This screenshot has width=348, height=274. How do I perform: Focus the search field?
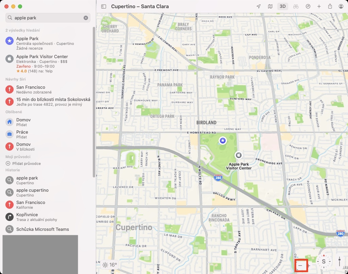tap(48, 18)
